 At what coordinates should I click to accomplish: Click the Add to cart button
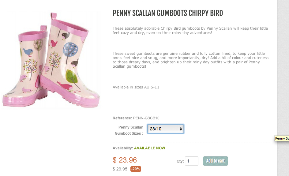[215, 161]
